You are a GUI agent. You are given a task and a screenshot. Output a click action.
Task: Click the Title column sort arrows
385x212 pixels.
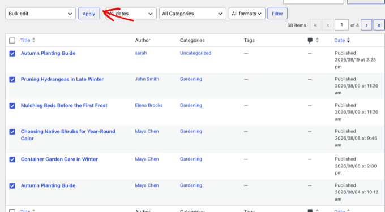[33, 40]
